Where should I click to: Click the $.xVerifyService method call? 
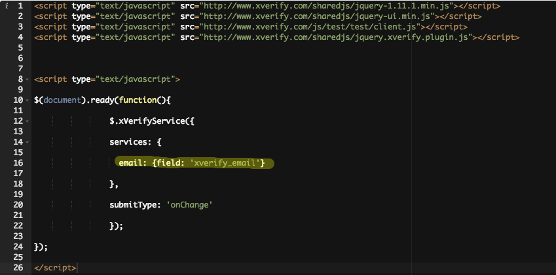148,121
